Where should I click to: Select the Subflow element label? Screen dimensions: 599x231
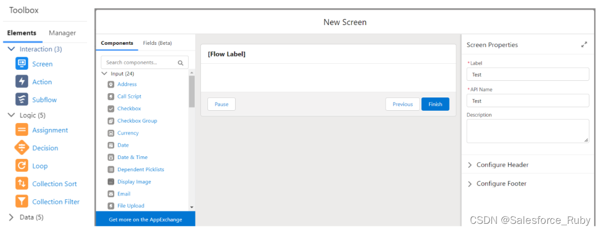pyautogui.click(x=44, y=100)
